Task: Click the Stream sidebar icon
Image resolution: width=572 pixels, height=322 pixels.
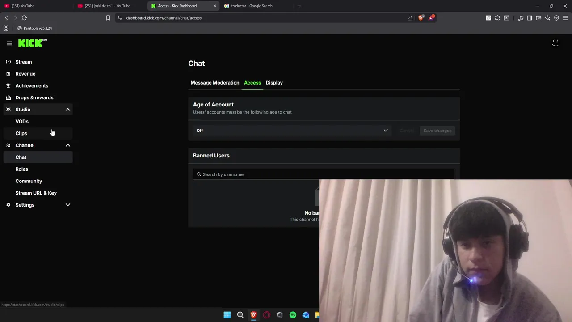Action: click(x=8, y=62)
